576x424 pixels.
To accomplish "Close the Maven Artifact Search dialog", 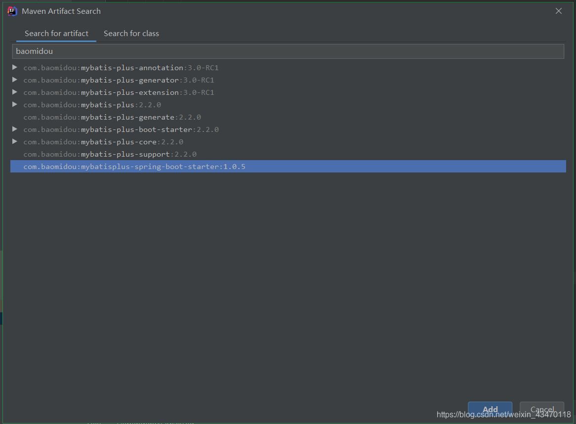I will pyautogui.click(x=558, y=11).
